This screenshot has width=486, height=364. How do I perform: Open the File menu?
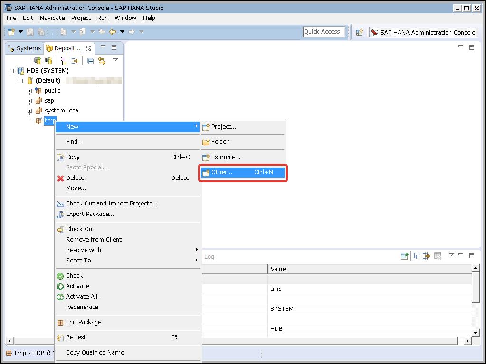(11, 18)
